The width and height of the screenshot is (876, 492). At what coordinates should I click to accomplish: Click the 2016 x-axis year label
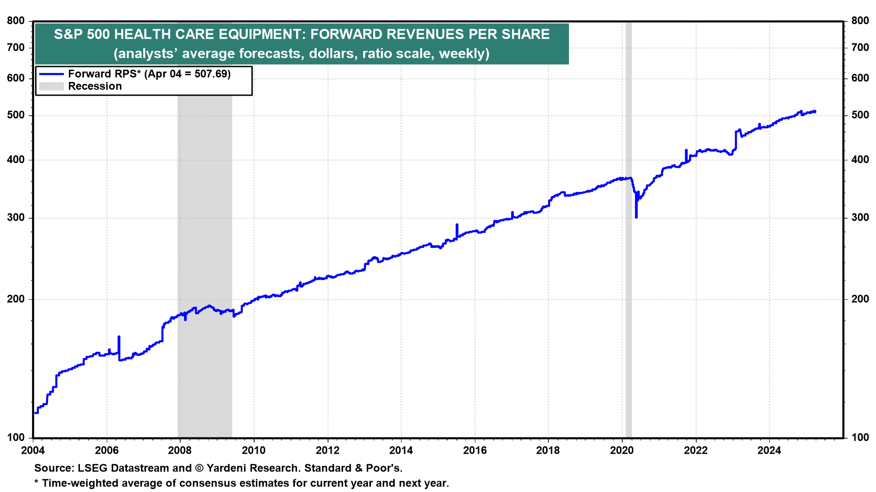pyautogui.click(x=474, y=451)
